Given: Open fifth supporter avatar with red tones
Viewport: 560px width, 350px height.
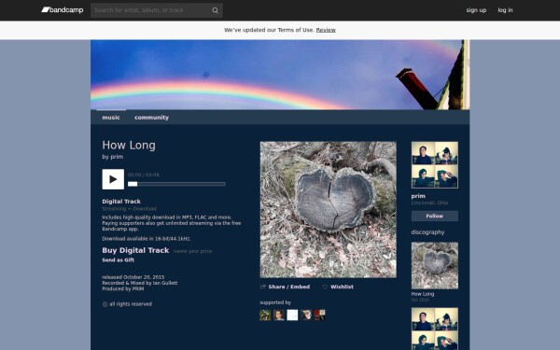Looking at the screenshot, I should [319, 315].
